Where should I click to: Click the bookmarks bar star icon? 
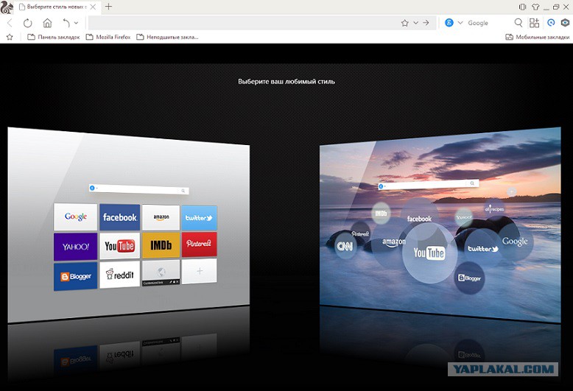coord(10,37)
